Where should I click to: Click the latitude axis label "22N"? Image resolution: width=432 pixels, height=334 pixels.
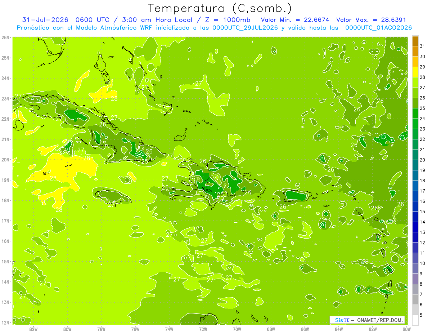(5, 119)
